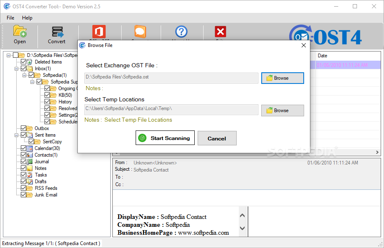384x248 pixels.
Task: Click the Convert toolbar icon
Action: coord(57,32)
